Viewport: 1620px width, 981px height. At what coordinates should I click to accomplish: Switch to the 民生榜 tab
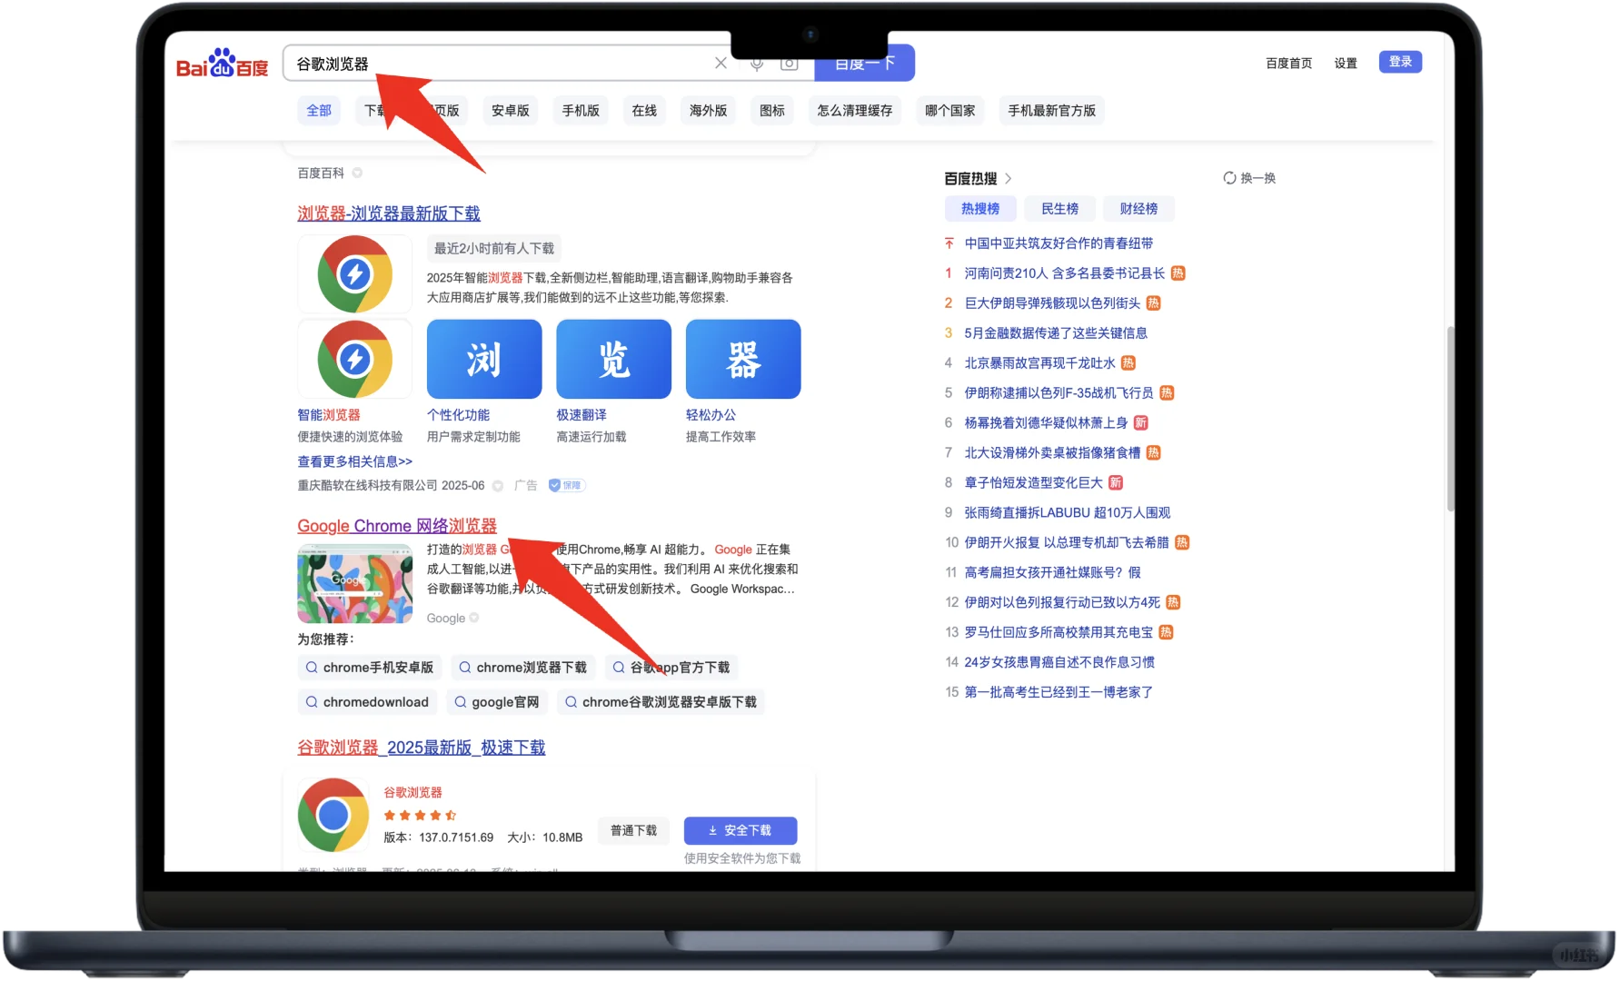1059,208
